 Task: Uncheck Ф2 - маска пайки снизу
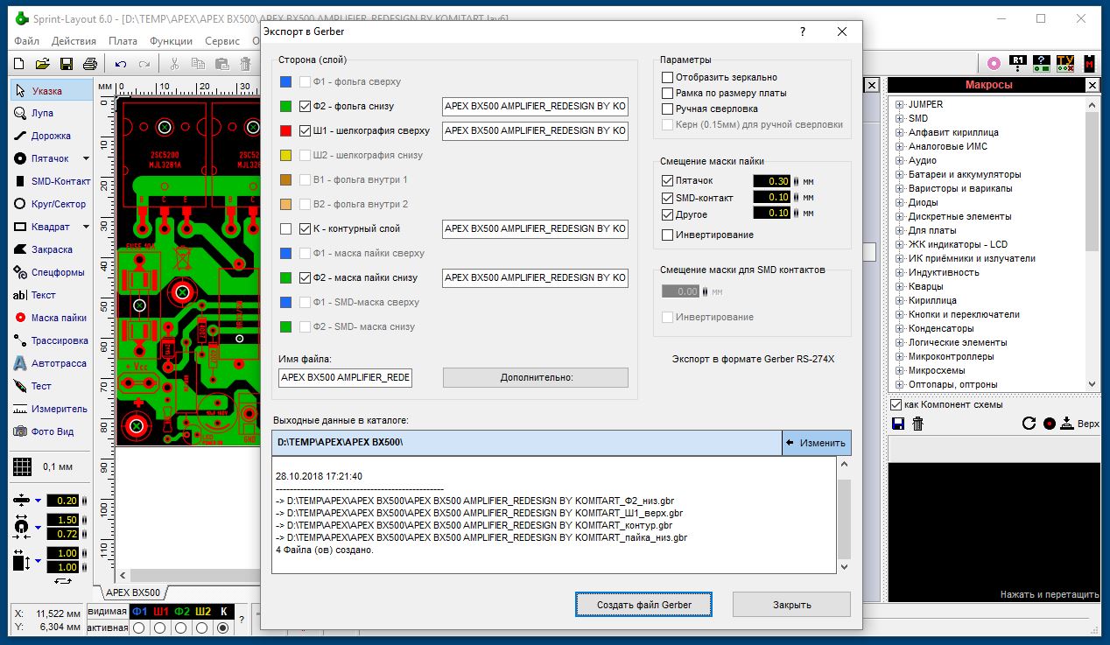(305, 277)
